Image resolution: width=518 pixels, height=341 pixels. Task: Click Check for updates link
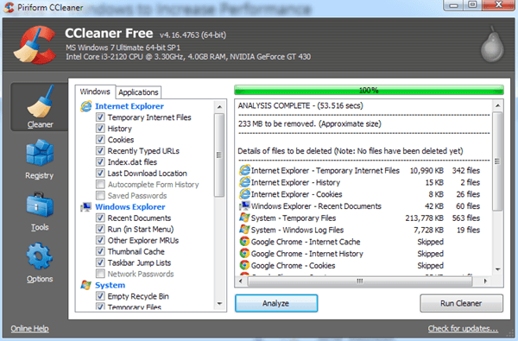coord(463,328)
